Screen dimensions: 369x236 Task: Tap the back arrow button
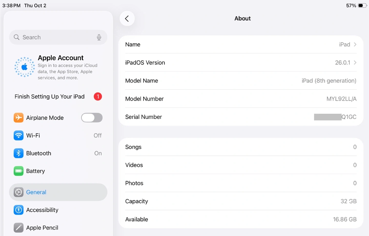pyautogui.click(x=127, y=18)
